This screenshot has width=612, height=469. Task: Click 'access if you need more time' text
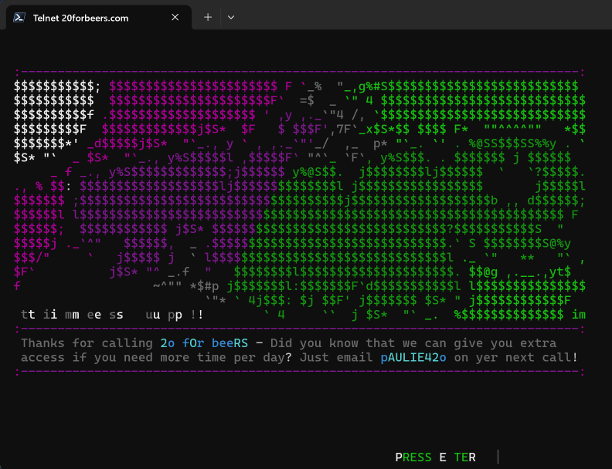(124, 358)
